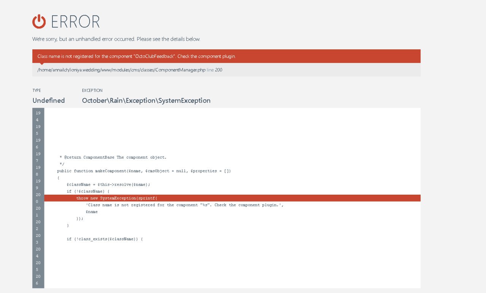Click the TYPE column label
486x293 pixels.
pos(36,91)
